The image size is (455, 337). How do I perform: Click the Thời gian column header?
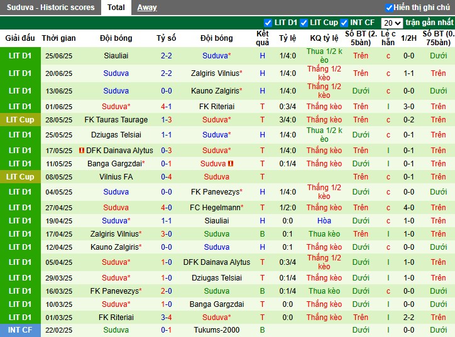58,38
